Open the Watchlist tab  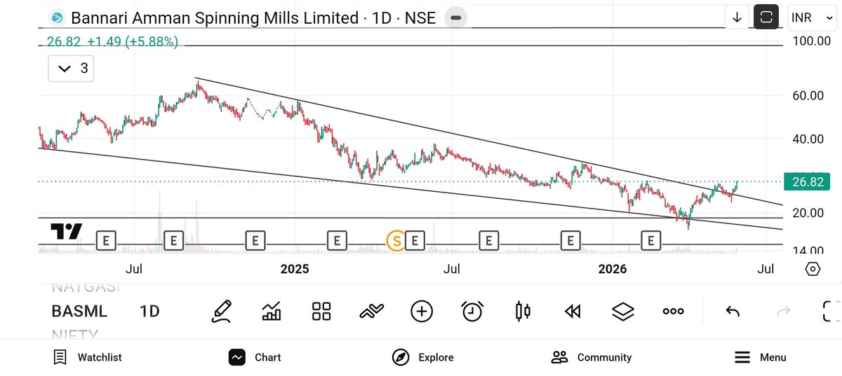tap(88, 357)
